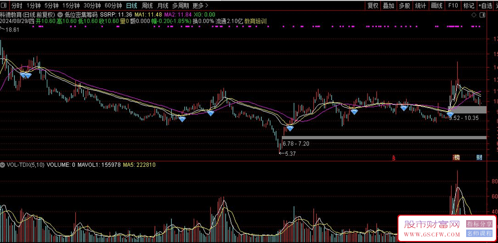Click the 幅-0.20(-1.85%) change value
Screen dimensions: 498x243
(x=171, y=21)
